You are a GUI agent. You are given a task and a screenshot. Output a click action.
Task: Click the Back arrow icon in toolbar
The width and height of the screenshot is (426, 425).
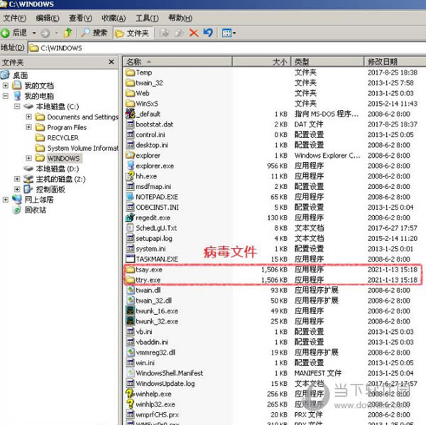pos(5,33)
